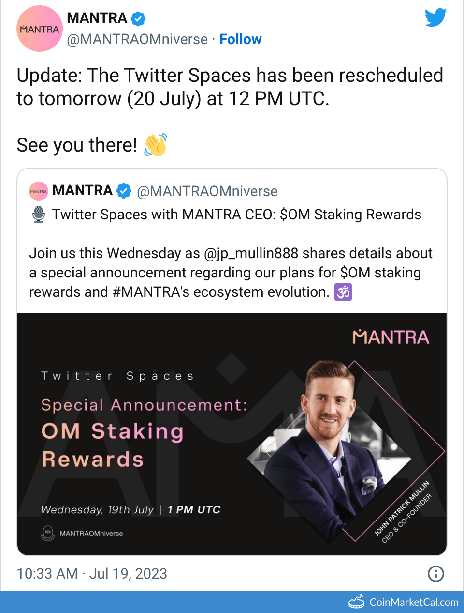The image size is (464, 613).
Task: Click the microphone emoji in quoted tweet
Action: point(39,215)
